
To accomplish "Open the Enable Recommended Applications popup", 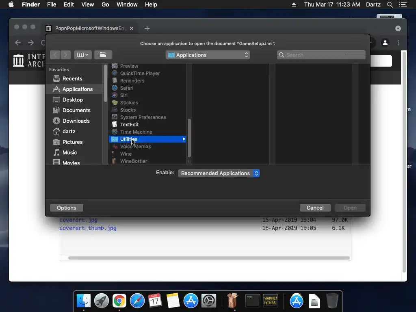I will [219, 173].
